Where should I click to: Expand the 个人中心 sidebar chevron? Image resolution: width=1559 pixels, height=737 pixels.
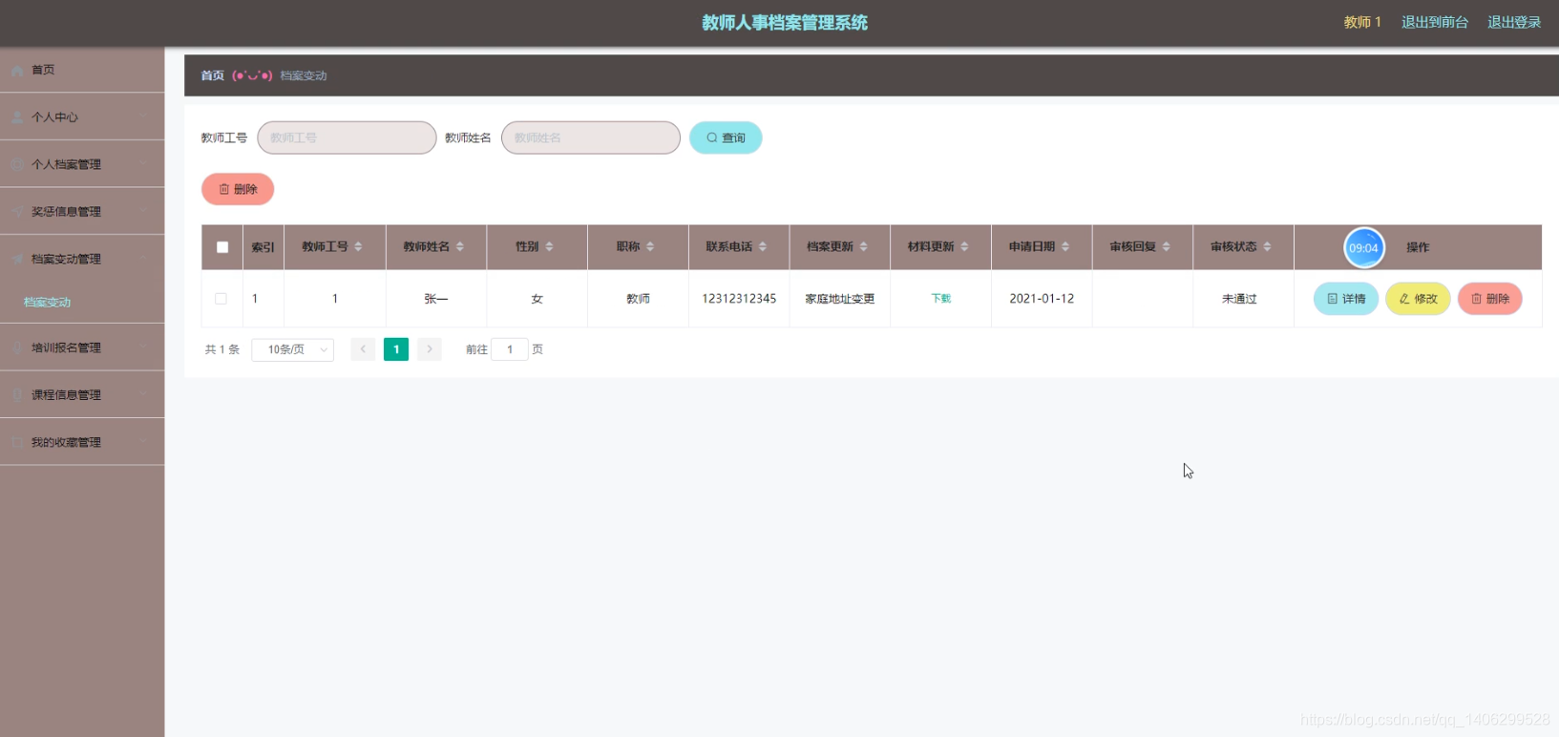[143, 117]
